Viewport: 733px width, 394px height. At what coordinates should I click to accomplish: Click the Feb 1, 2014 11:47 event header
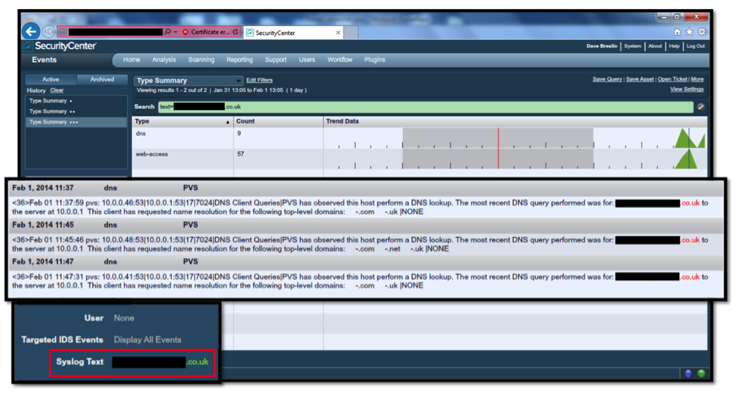click(365, 262)
